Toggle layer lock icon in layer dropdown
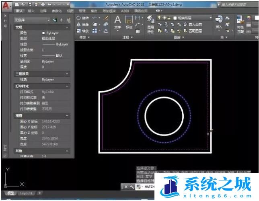This screenshot has height=201, width=259. 169,18
